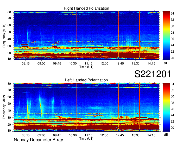Click 30 MHz tick on Left Handed plot
This screenshot has width=177, height=143.
(9, 118)
